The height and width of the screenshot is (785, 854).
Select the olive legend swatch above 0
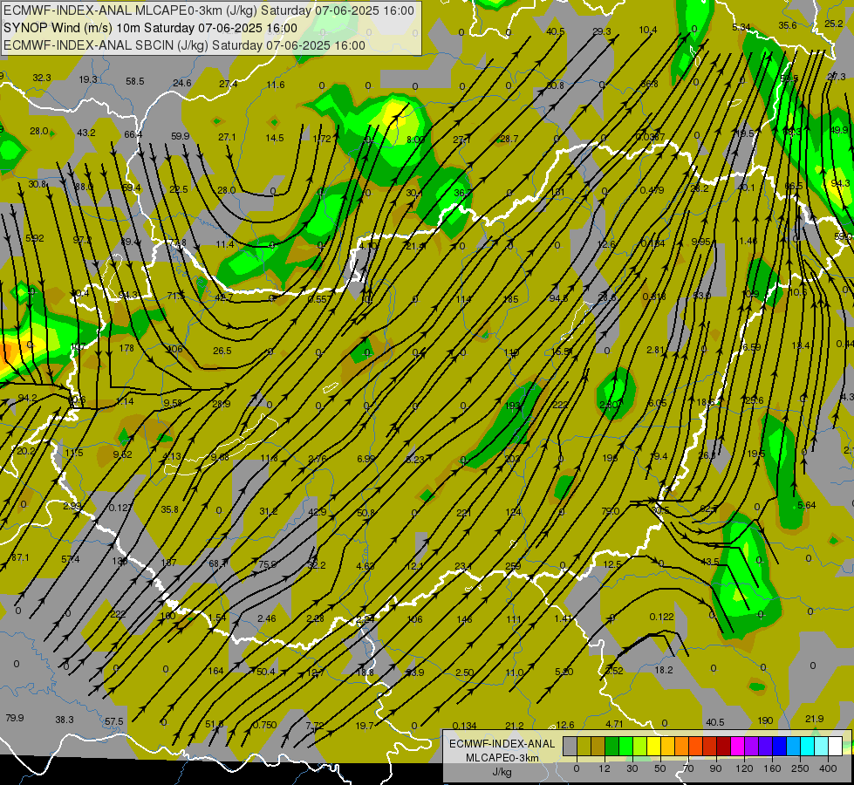584,747
